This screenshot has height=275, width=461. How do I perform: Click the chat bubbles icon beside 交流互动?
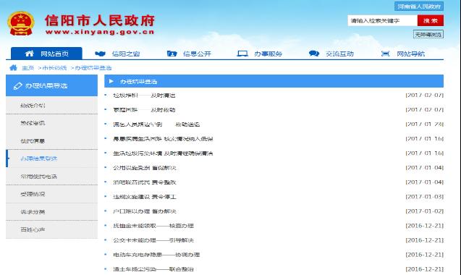tap(314, 54)
